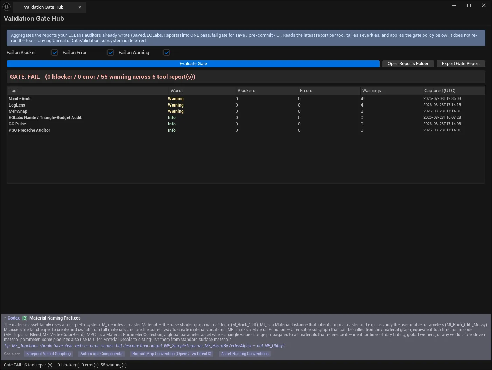Screen dimensions: 492x370
Task: Click the Evaluate Gate button
Action: pos(193,64)
